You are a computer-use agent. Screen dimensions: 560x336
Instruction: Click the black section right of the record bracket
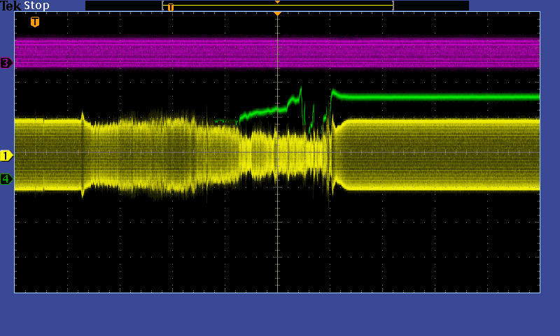click(431, 6)
